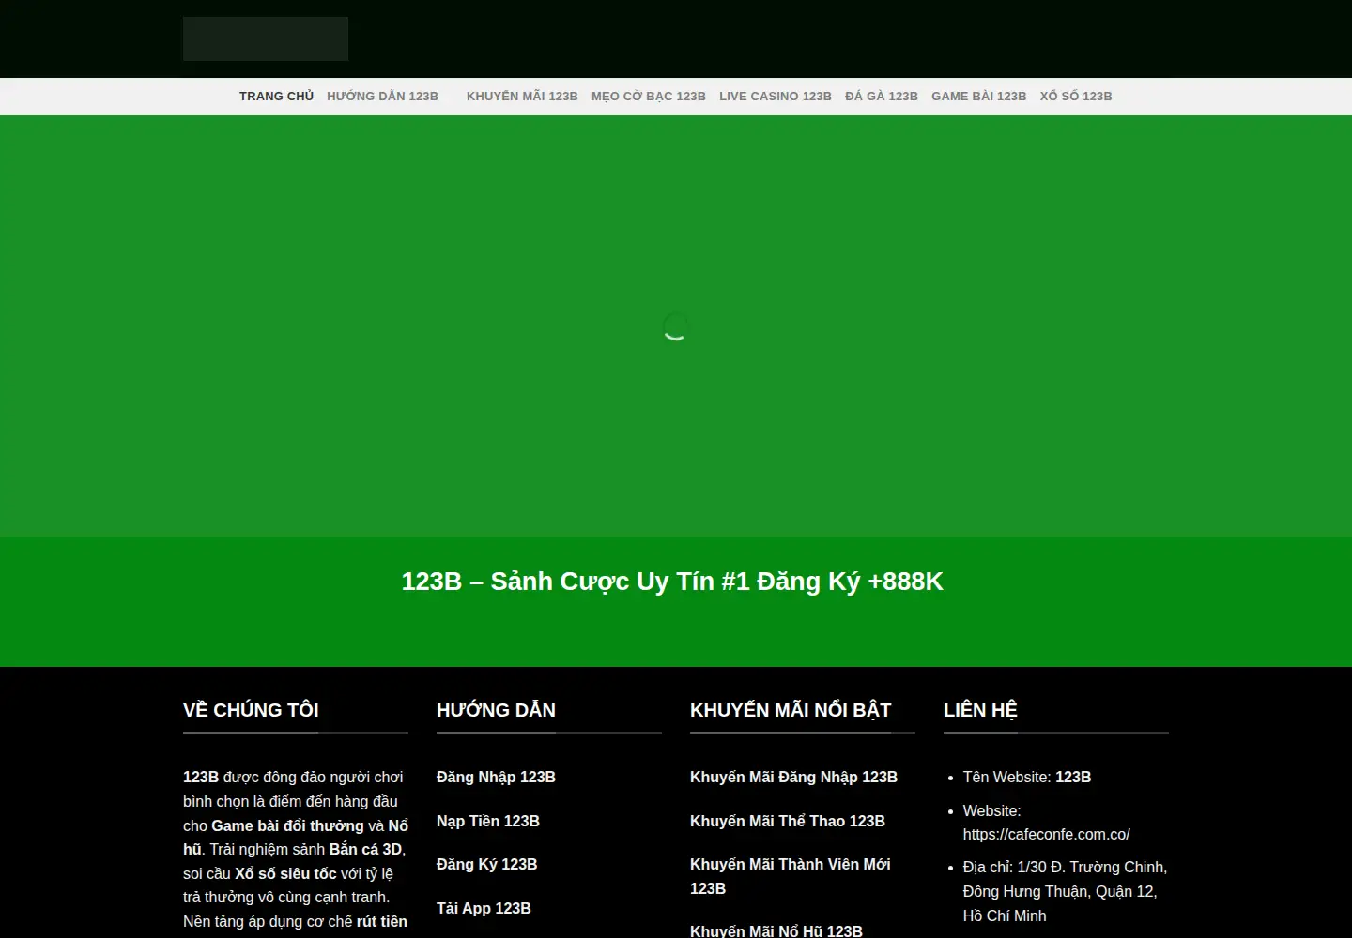This screenshot has width=1352, height=938.
Task: Click the site logo in the header
Action: point(266,38)
